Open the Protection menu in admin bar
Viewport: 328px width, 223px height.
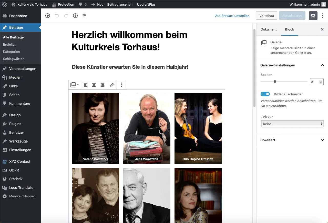[63, 4]
